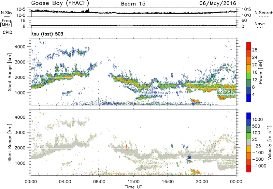Viewport: 273px width, 189px height.
Task: Click the date "06/May/2016"
Action: pyautogui.click(x=218, y=3)
